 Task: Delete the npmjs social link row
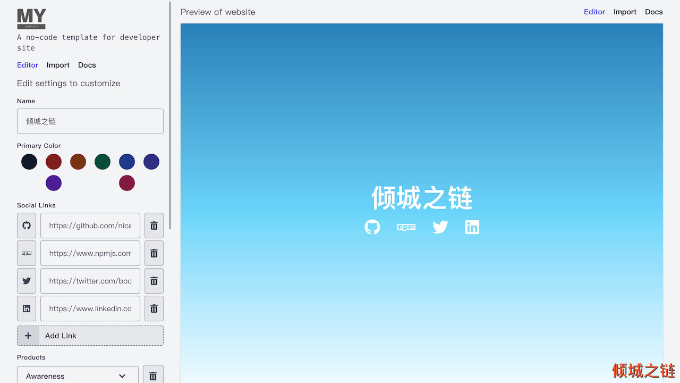154,253
